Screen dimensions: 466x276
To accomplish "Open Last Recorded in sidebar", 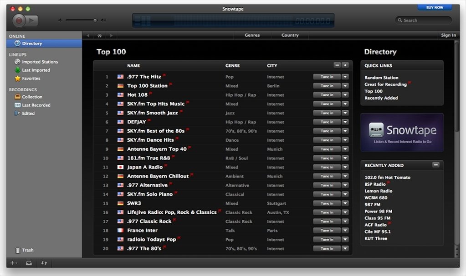I will pyautogui.click(x=36, y=105).
